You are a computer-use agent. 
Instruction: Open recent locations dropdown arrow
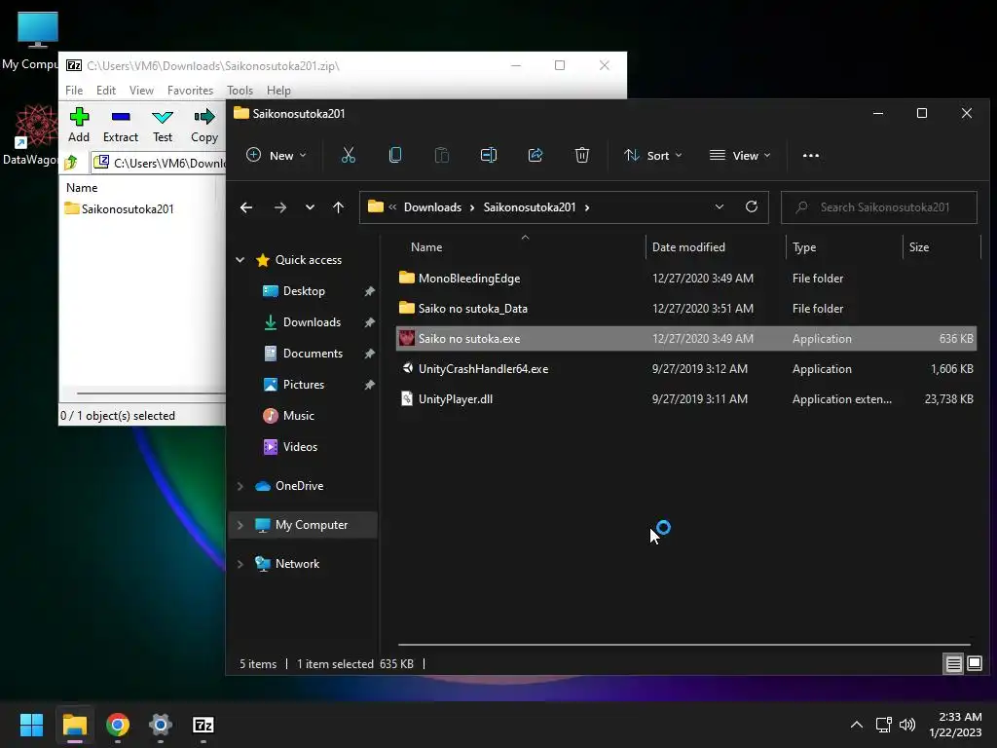point(310,207)
